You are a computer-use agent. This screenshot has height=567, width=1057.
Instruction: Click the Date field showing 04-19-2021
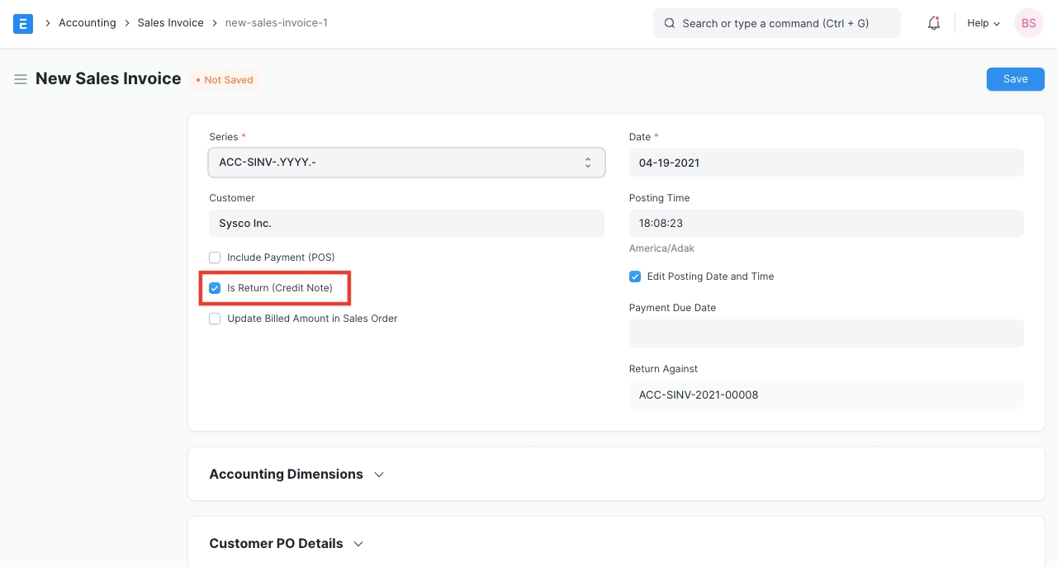click(826, 163)
